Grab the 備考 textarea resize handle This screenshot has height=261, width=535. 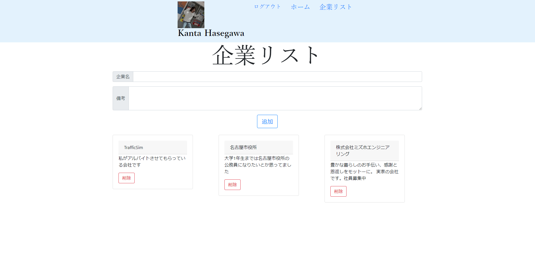coord(420,108)
